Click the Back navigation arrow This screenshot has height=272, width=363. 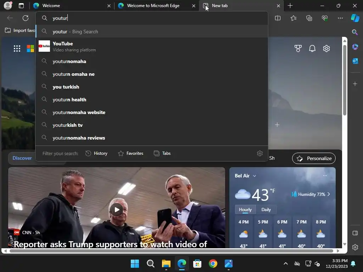[10, 18]
